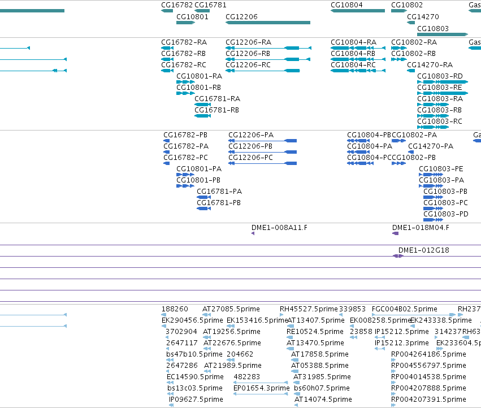Select the 482283 EST label

[246, 377]
